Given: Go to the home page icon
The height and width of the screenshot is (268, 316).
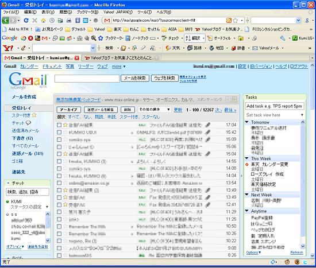Looking at the screenshot, I should coord(43,20).
